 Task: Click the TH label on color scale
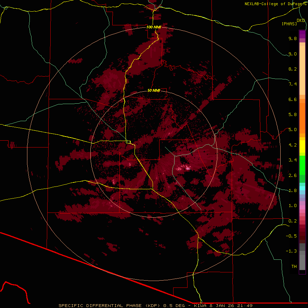pos(294,267)
